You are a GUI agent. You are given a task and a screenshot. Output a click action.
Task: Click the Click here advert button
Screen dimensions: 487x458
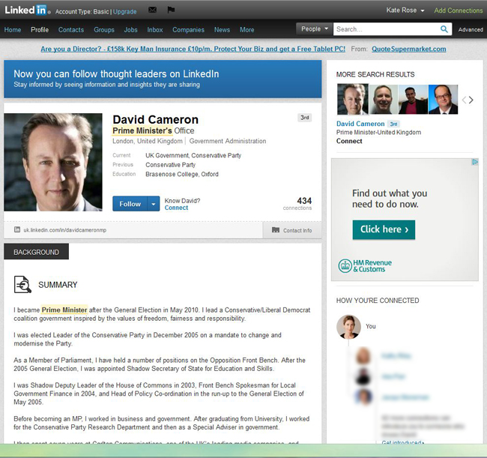tap(384, 229)
